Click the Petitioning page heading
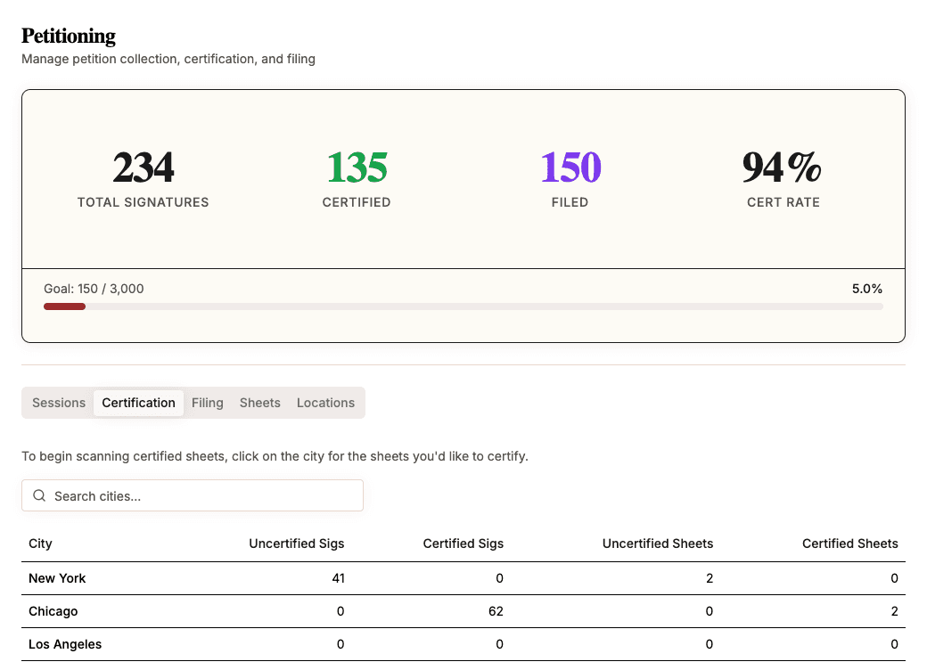 click(69, 36)
